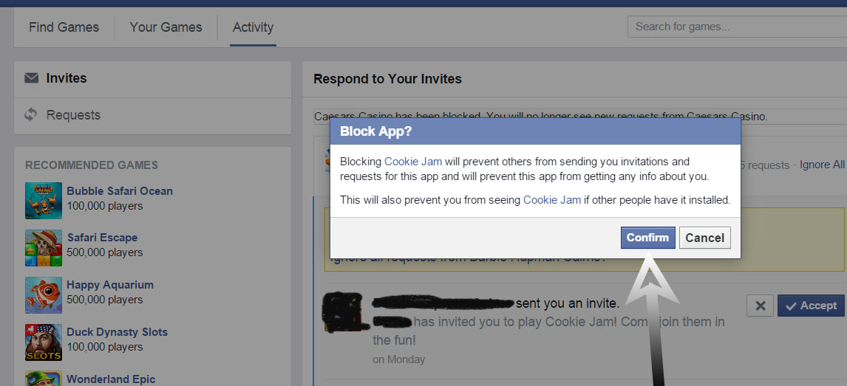Confirm blocking the app
This screenshot has width=847, height=386.
pos(647,238)
